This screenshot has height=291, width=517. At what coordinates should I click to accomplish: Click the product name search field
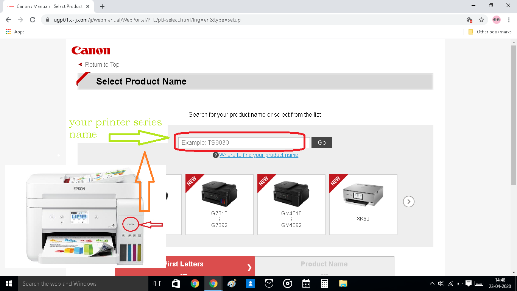[x=244, y=142]
